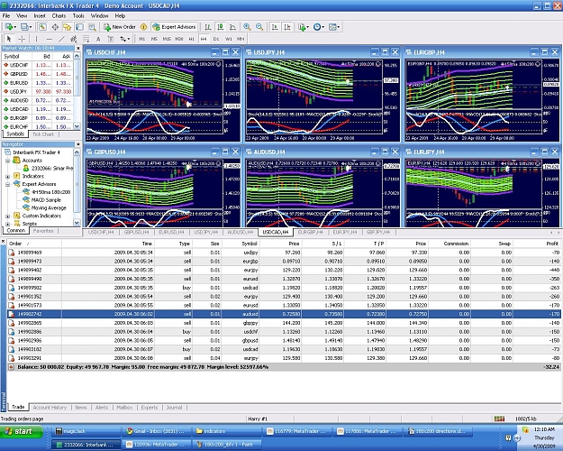Click the New Order button

(120, 27)
